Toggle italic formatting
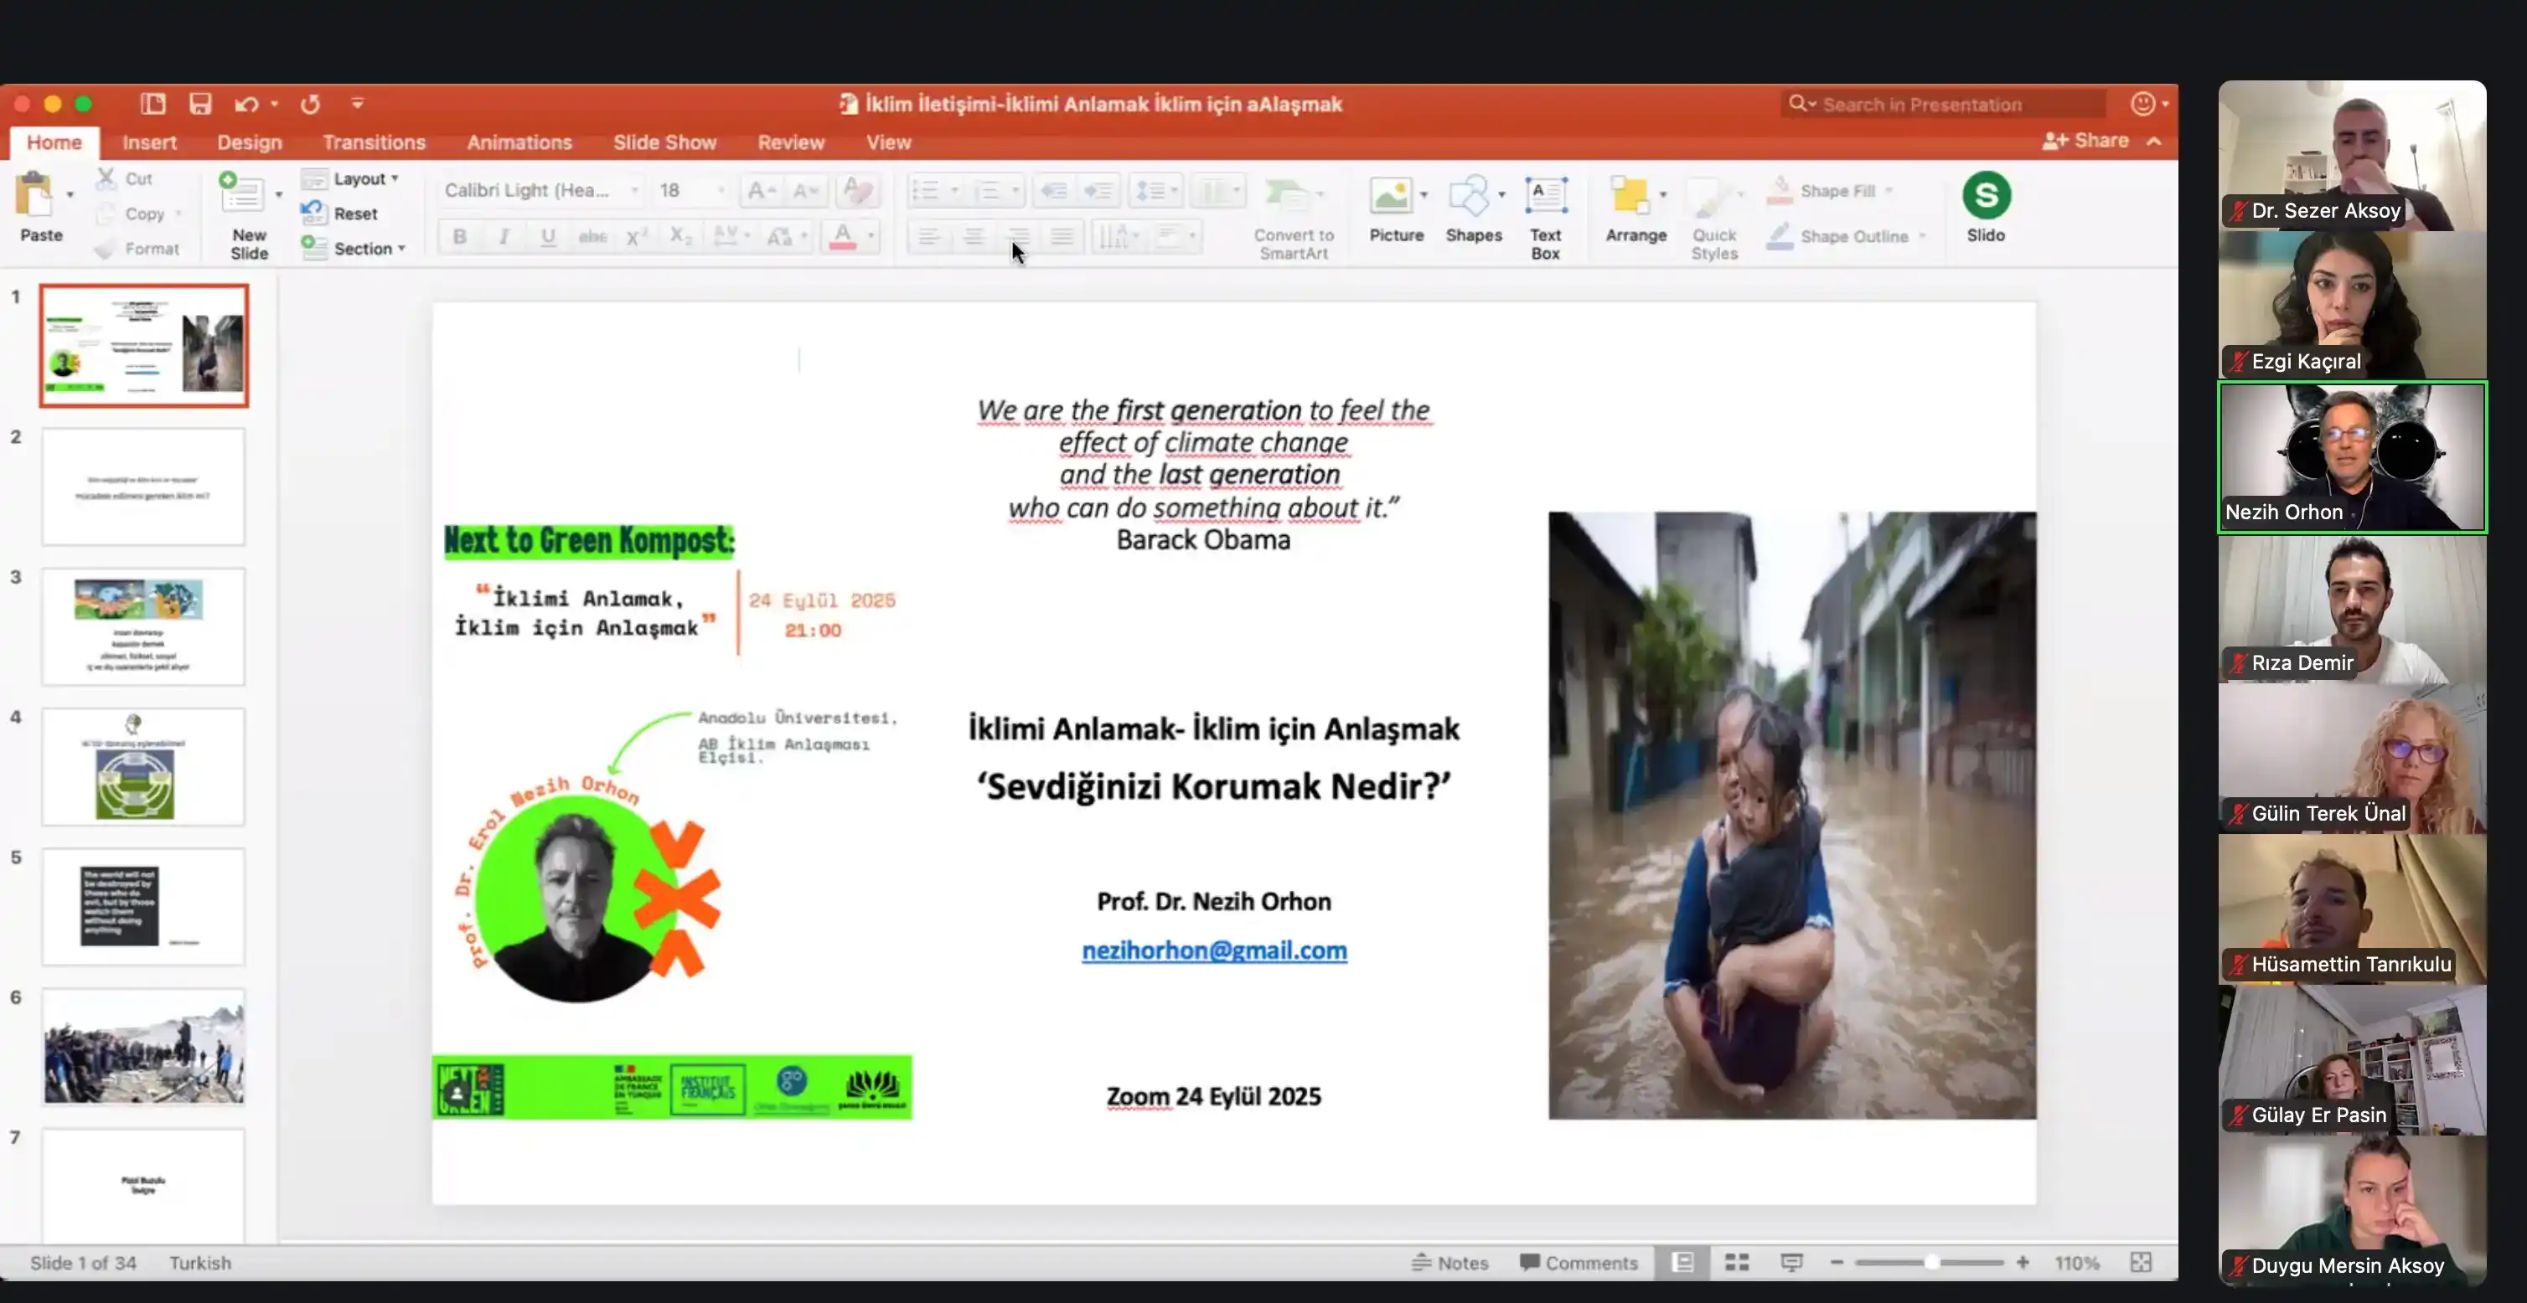The width and height of the screenshot is (2527, 1303). [x=504, y=236]
